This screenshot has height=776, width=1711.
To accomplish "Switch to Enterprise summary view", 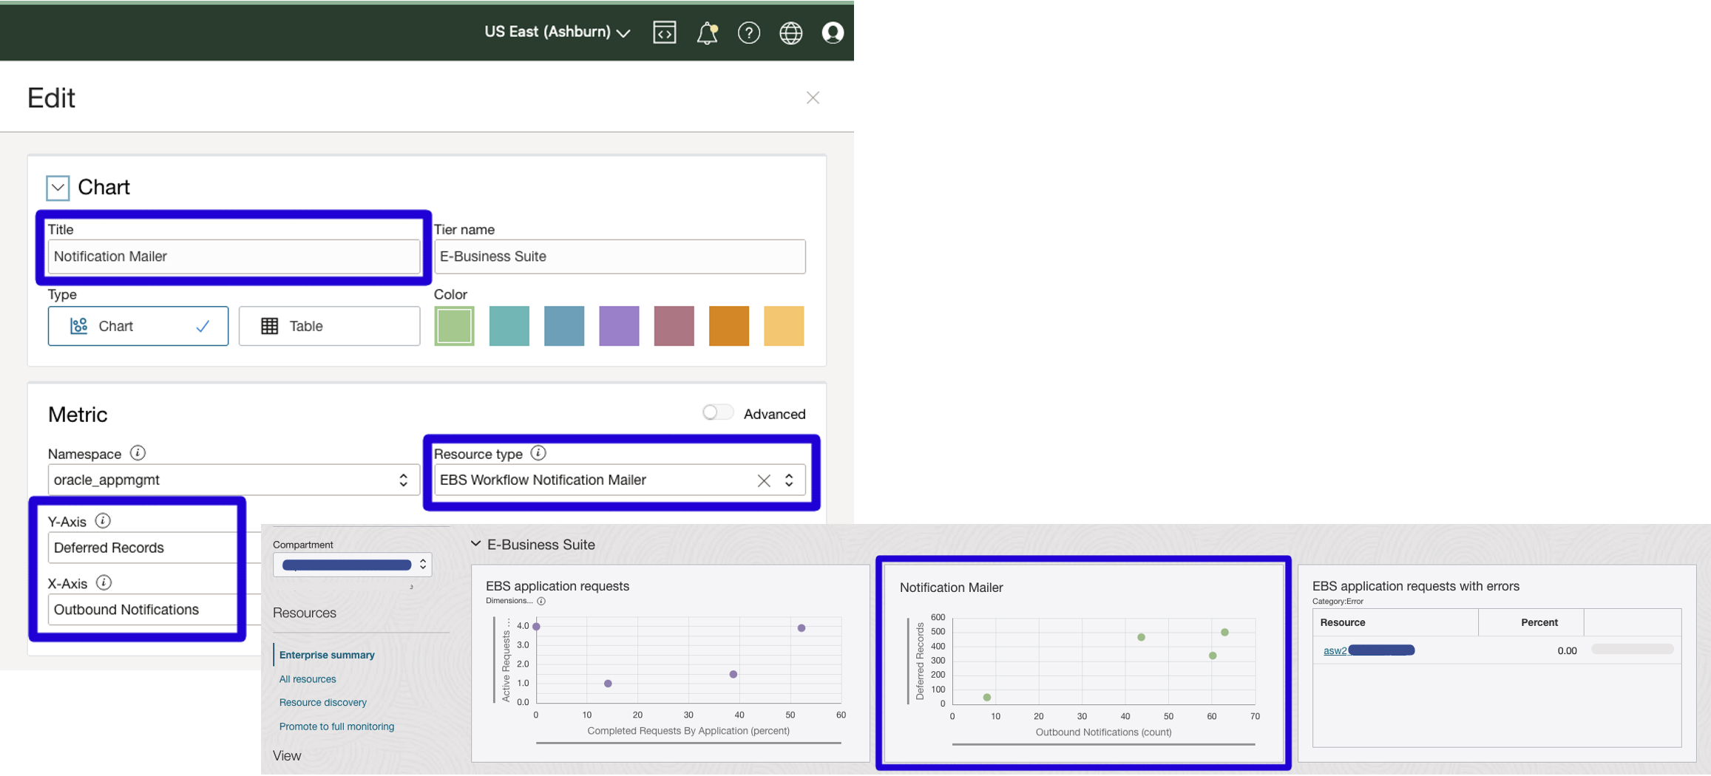I will point(327,655).
